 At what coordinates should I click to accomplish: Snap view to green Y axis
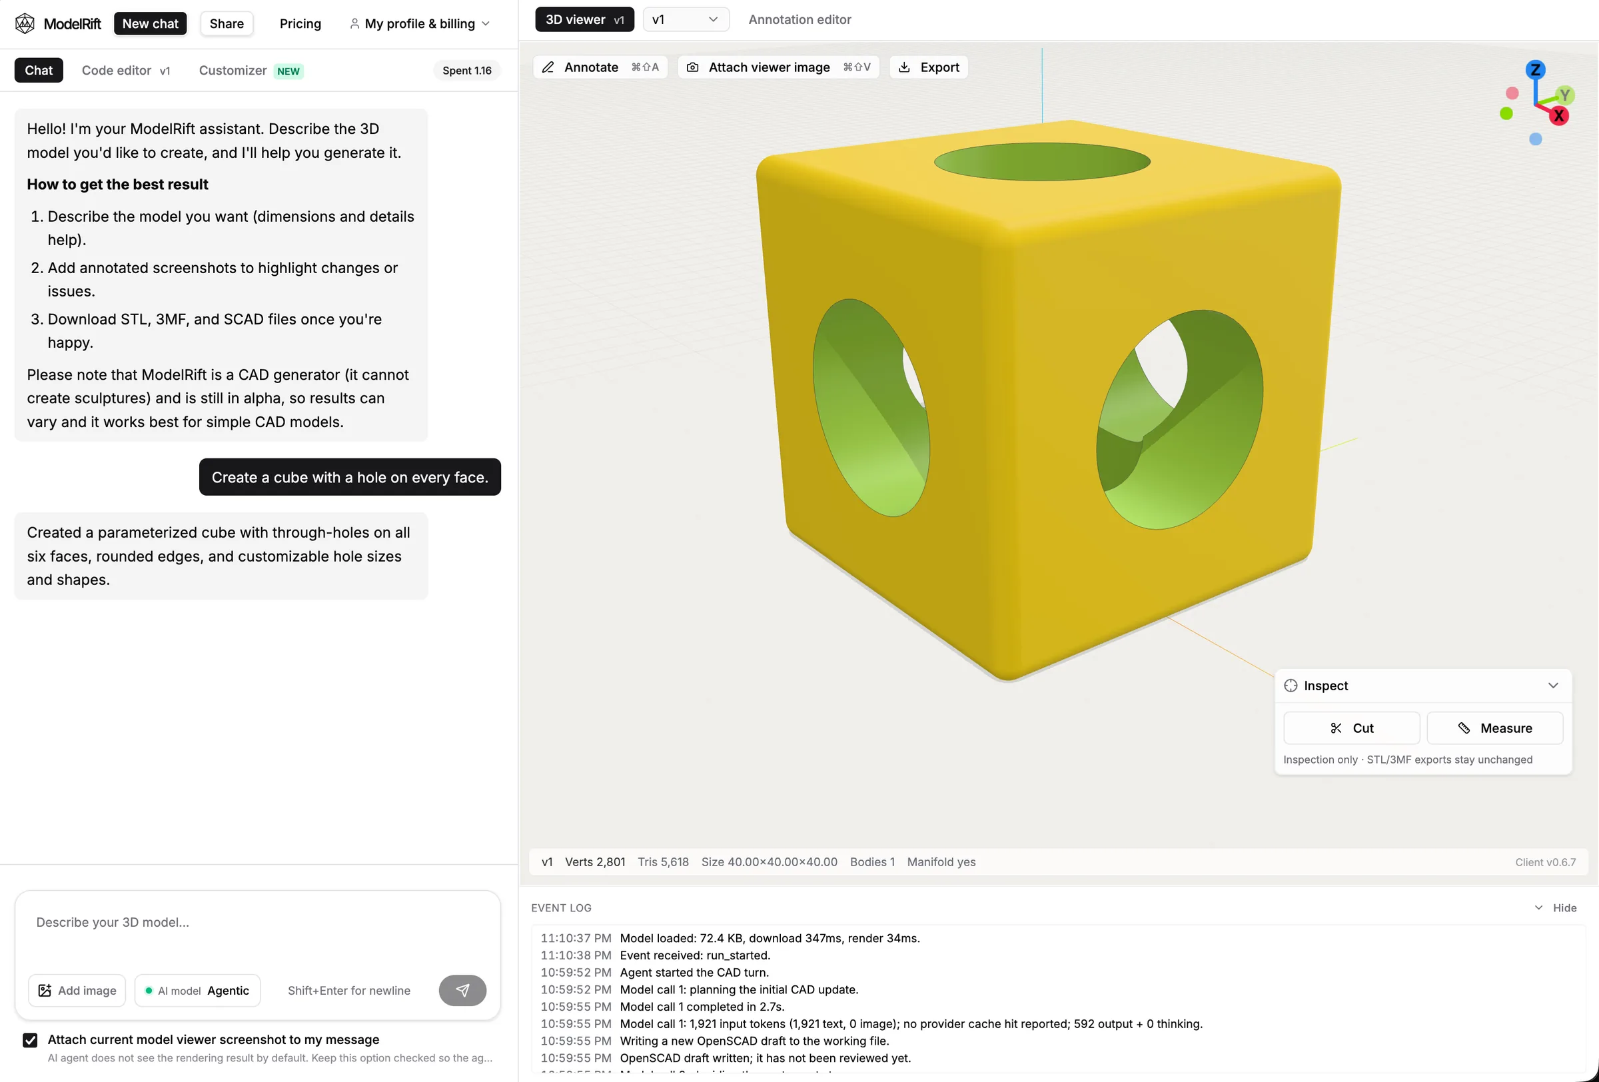1564,95
